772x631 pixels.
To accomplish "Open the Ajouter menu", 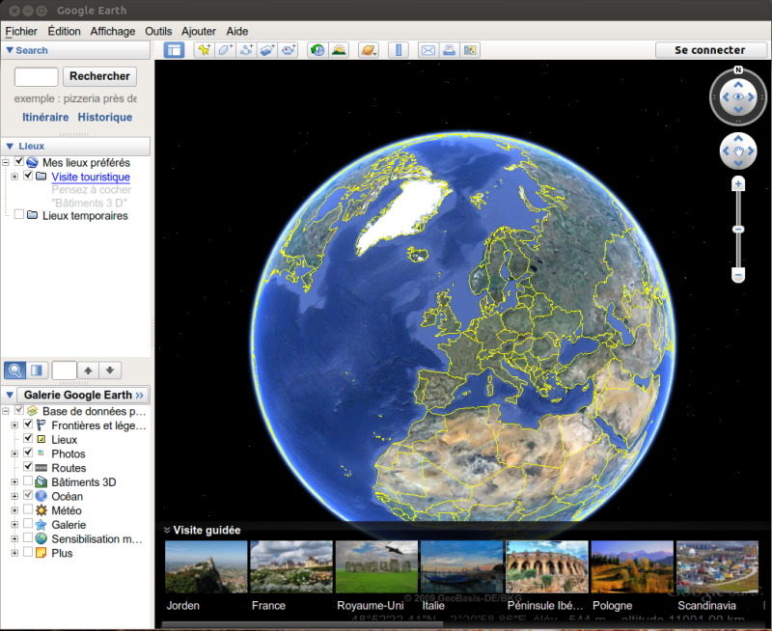I will [x=199, y=31].
